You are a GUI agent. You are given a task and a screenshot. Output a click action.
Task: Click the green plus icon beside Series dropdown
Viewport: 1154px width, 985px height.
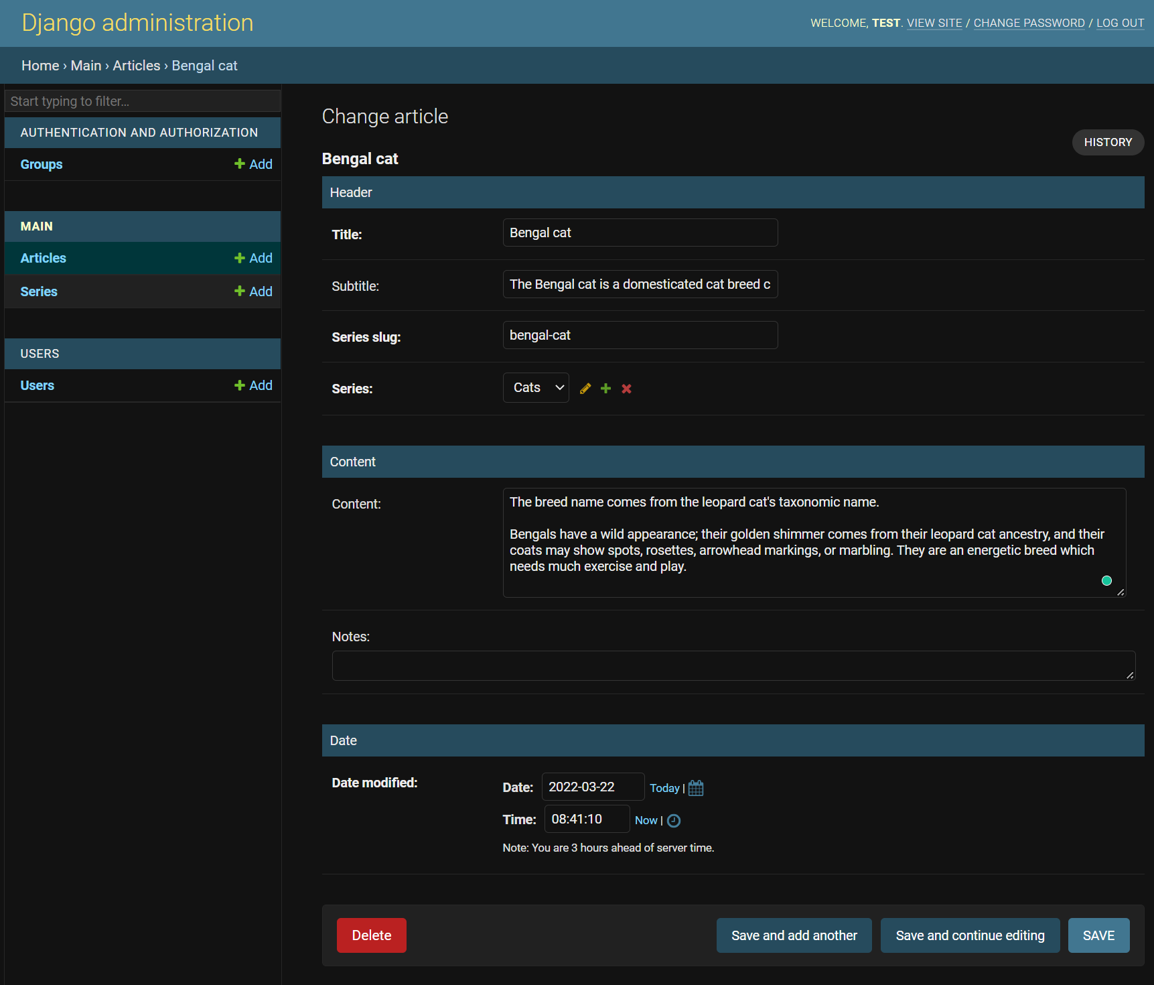[x=606, y=389]
